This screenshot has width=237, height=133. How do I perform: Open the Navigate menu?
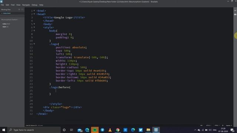pos(26,5)
